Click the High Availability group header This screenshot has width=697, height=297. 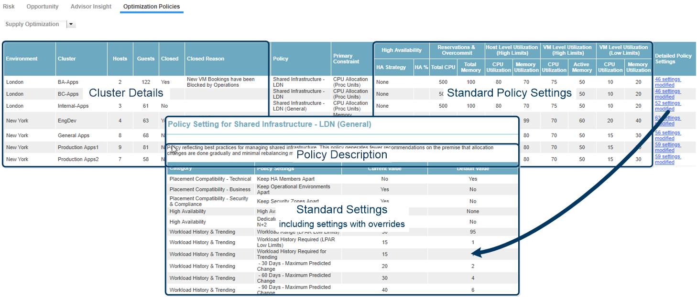402,50
